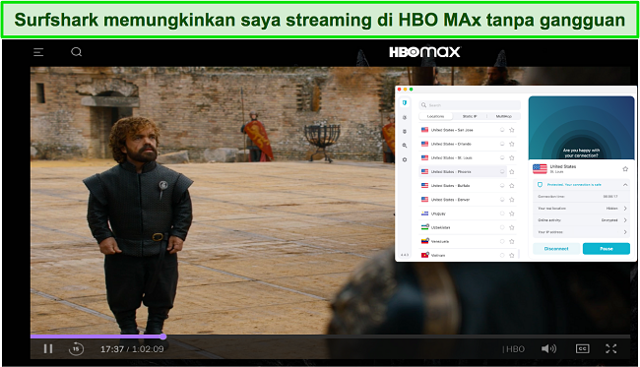Image resolution: width=640 pixels, height=367 pixels.
Task: Click the HBO Max logo
Action: [424, 52]
